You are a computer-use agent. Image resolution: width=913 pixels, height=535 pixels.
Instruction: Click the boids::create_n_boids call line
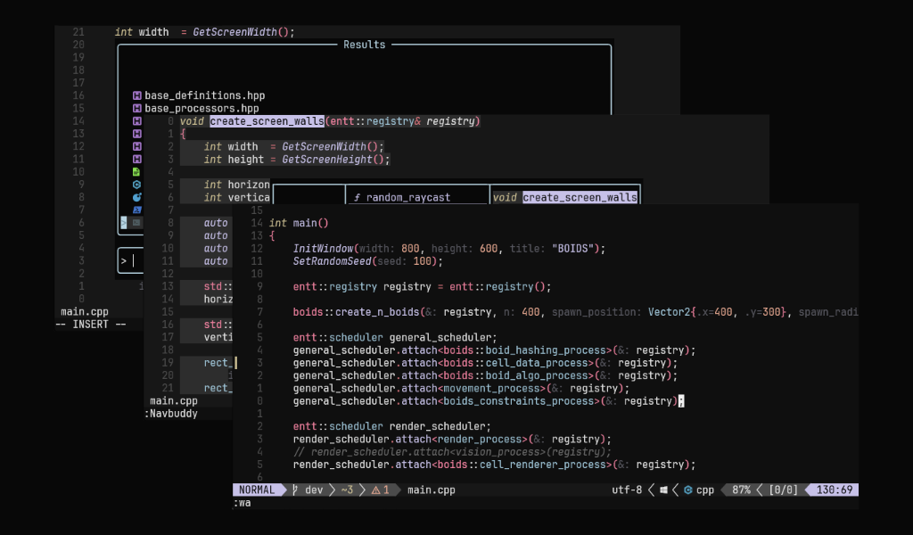(575, 312)
